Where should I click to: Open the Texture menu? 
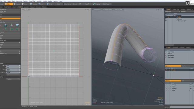coord(25,1)
